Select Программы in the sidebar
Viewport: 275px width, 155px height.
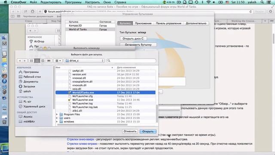pyautogui.click(x=31, y=72)
